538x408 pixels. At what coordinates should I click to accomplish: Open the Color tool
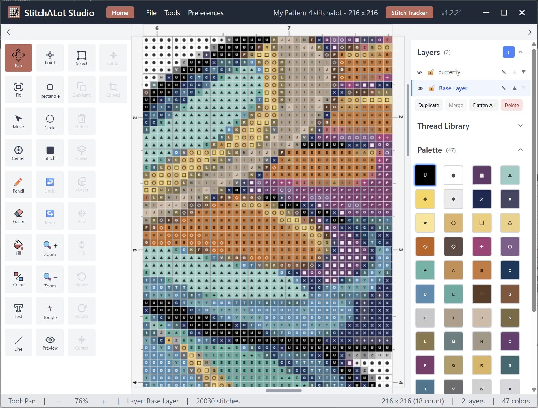tap(18, 279)
